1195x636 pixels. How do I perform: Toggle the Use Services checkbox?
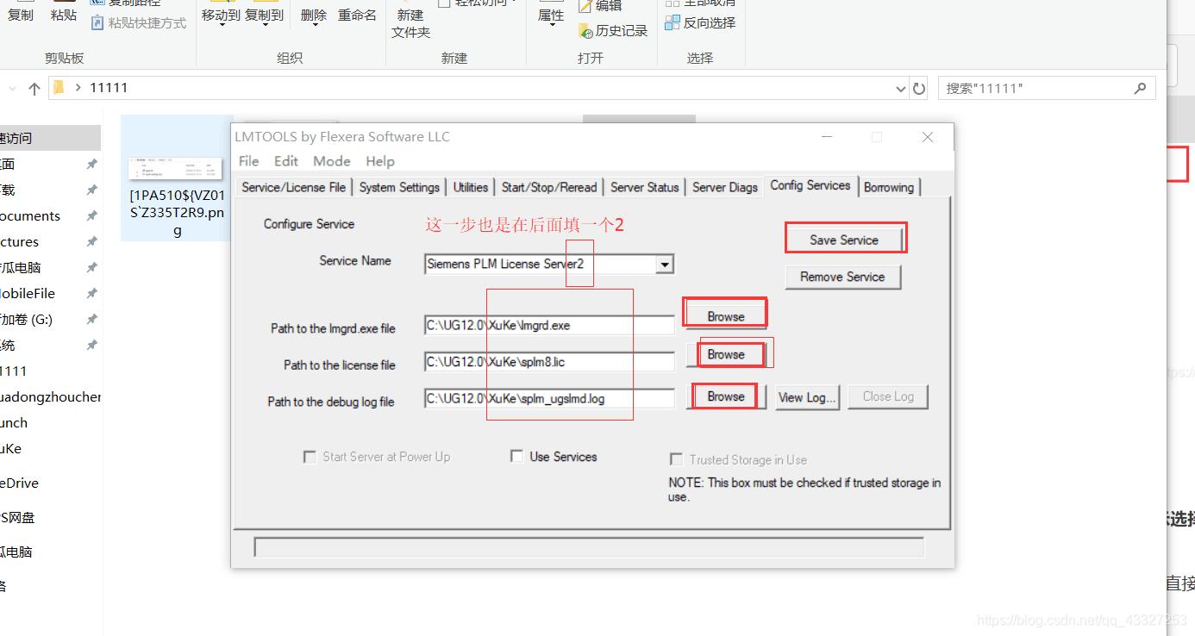click(516, 456)
